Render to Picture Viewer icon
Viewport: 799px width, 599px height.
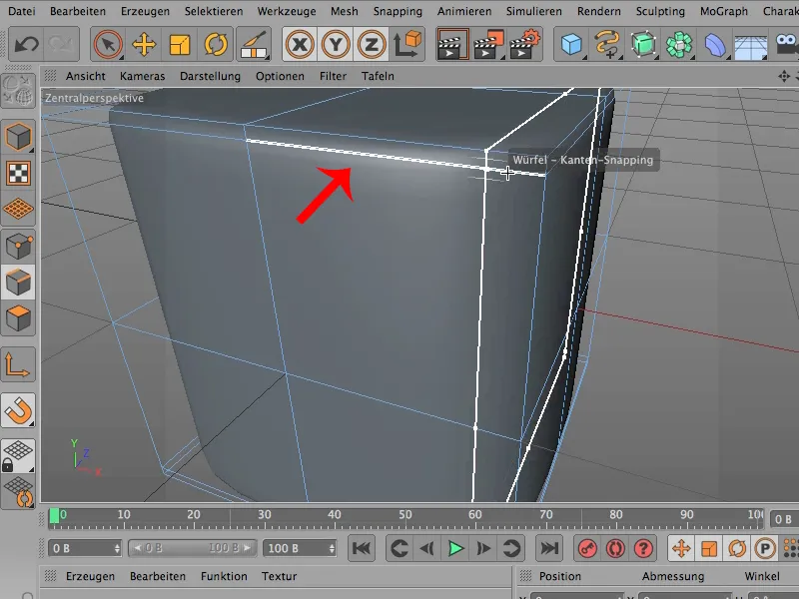[488, 44]
